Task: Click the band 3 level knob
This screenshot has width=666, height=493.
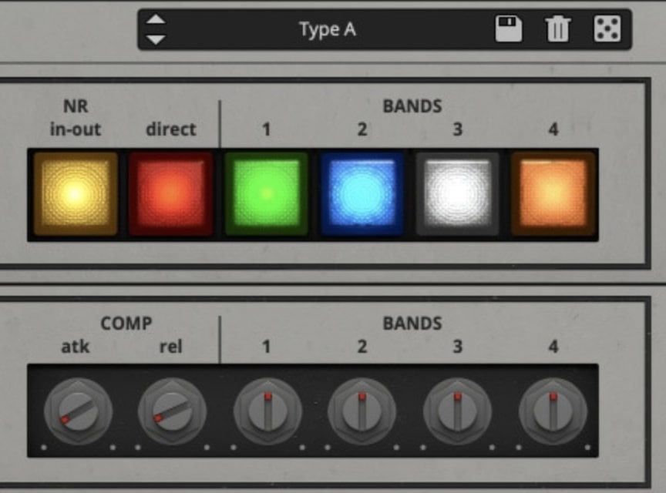Action: 457,411
